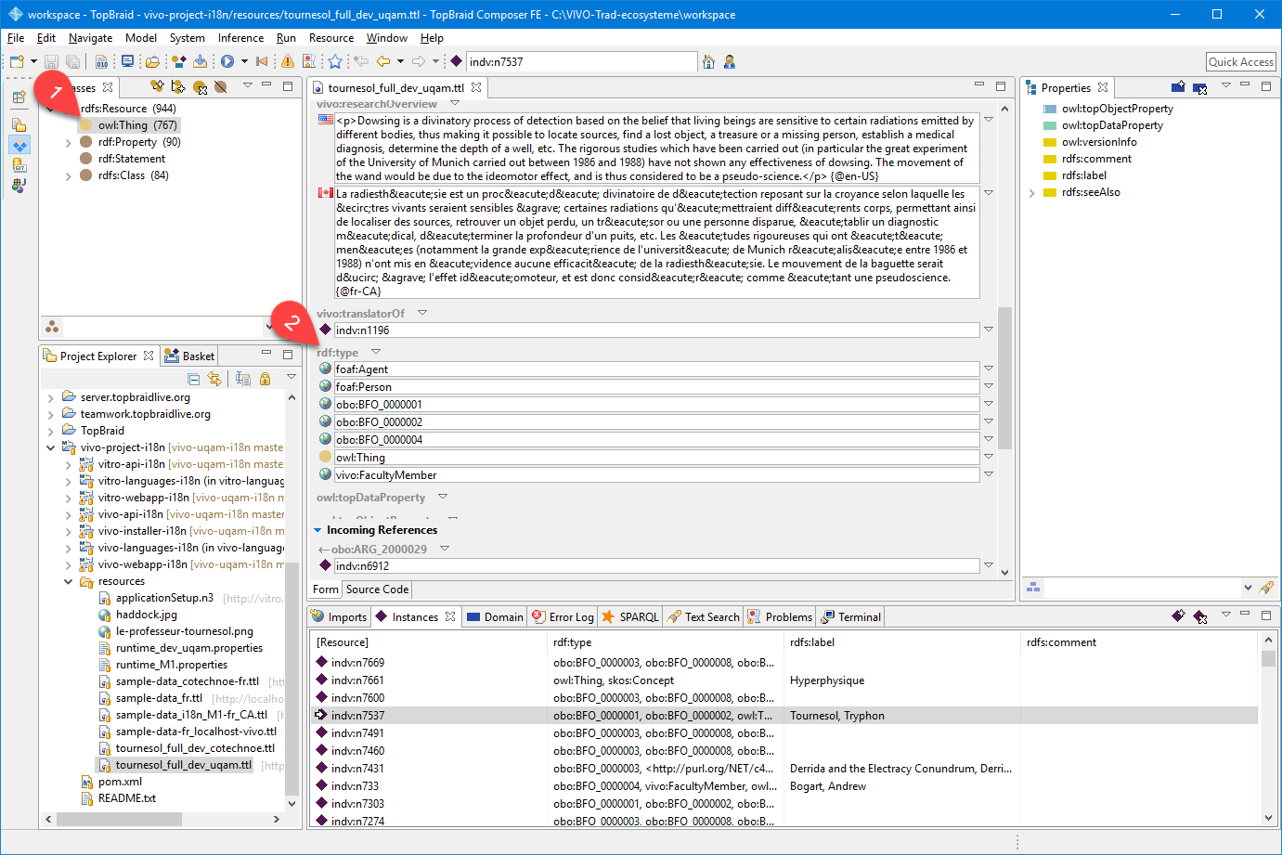Click the Instances table vertical scrollbar
This screenshot has width=1282, height=855.
click(1268, 658)
